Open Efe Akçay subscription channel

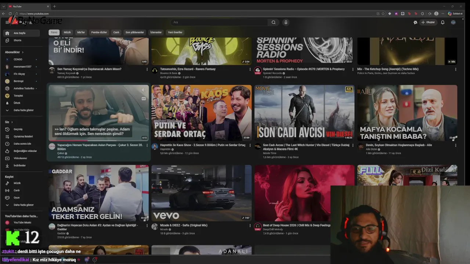(x=22, y=74)
